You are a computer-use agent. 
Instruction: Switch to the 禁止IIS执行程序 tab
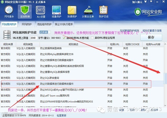point(64,24)
